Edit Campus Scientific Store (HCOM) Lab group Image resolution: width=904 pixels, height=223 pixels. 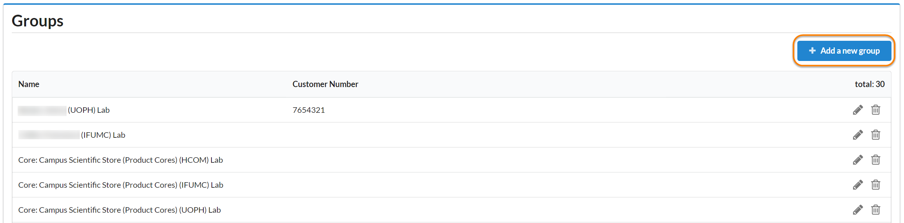(858, 160)
